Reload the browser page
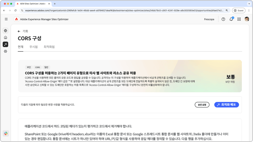Screen dimensions: 253x142 (15, 10)
